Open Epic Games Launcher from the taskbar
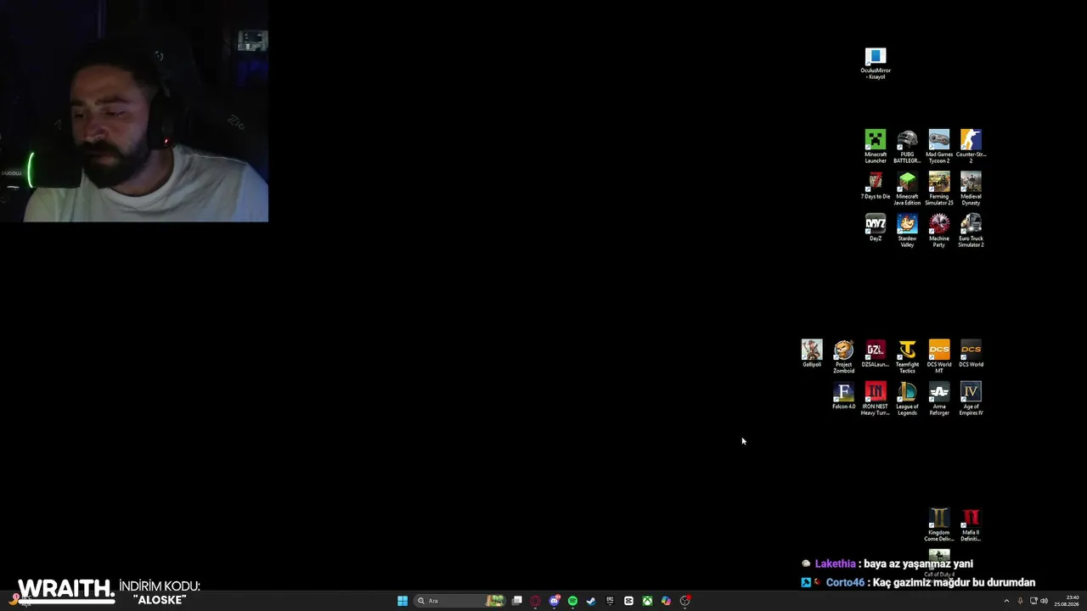Viewport: 1087px width, 611px height. pos(610,601)
